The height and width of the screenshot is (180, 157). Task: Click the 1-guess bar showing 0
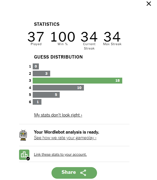[x=36, y=66]
